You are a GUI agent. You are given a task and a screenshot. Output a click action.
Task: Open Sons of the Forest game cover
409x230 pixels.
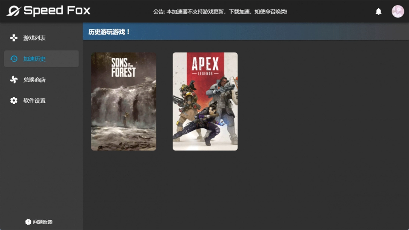123,101
